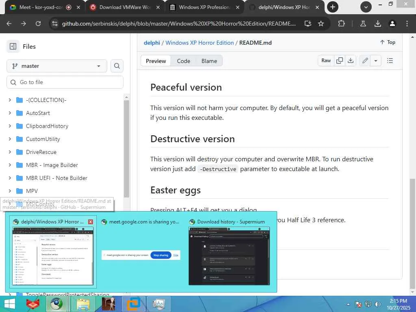This screenshot has width=416, height=312.
Task: Expand the MBR - Image Builder folder
Action: point(10,165)
